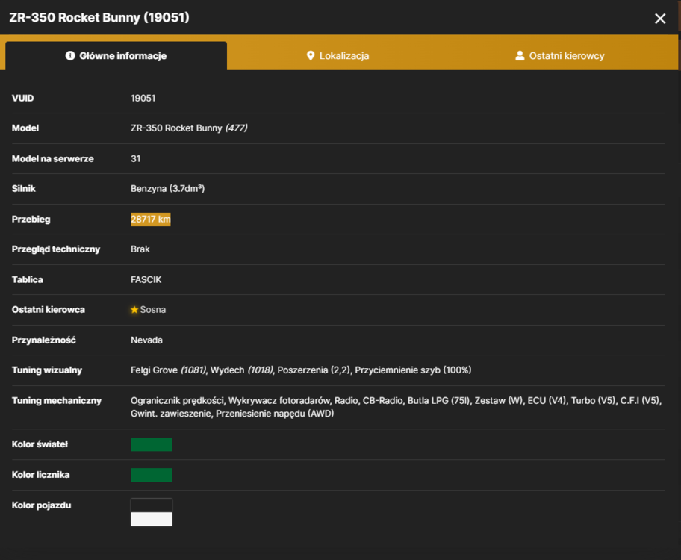Click the green Kolor licznika swatch

tap(151, 475)
